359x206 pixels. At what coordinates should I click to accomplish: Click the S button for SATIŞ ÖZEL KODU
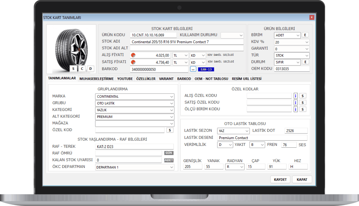pyautogui.click(x=303, y=102)
